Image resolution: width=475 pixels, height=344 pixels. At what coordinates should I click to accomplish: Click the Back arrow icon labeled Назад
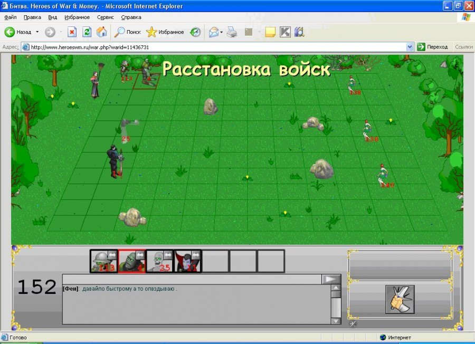click(x=9, y=32)
